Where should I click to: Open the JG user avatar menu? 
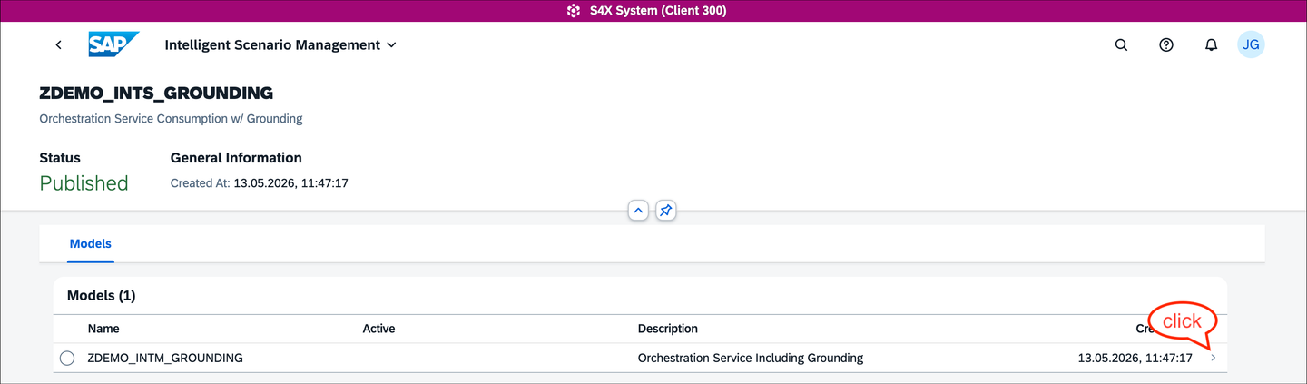(1251, 44)
